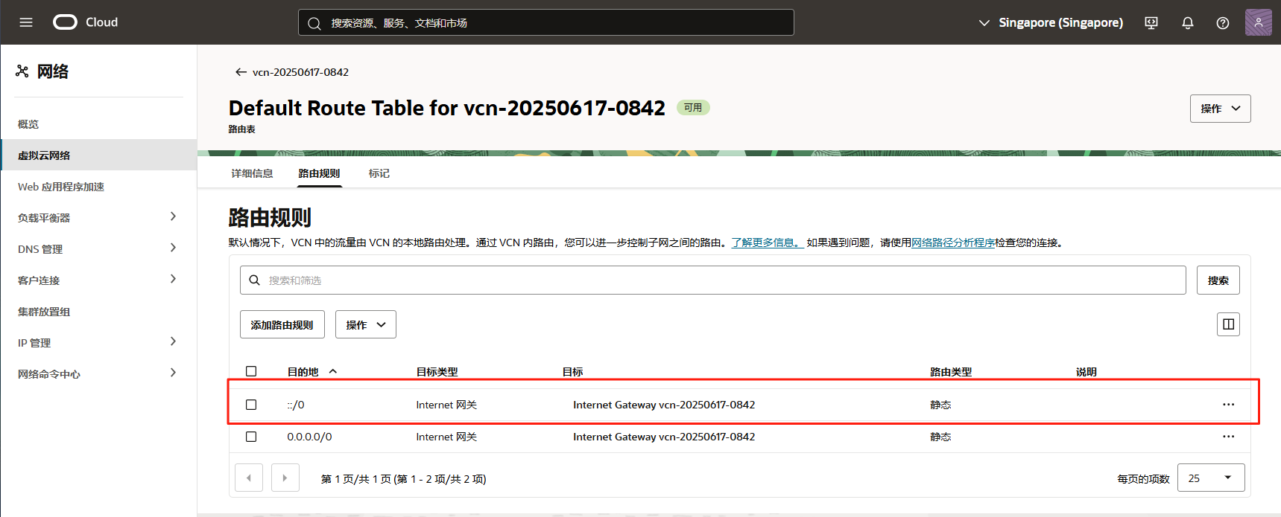Screen dimensions: 1281x517
Task: Toggle the select-all checkbox in table header
Action: pos(251,371)
